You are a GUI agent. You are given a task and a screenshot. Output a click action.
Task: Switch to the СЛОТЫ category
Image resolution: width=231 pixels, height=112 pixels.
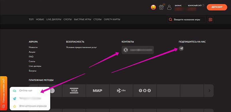pyautogui.click(x=68, y=19)
